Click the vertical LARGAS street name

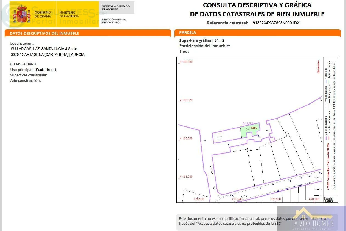pyautogui.click(x=212, y=170)
